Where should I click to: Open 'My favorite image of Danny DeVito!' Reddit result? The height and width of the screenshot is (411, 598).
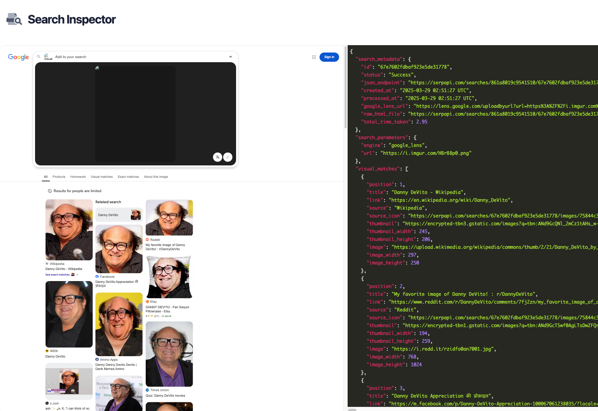coord(166,247)
